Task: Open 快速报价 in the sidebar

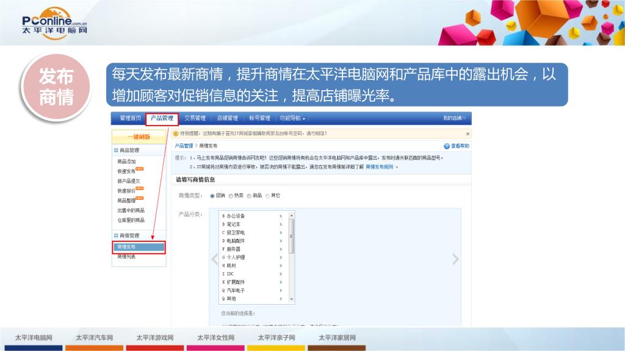Action: point(126,191)
